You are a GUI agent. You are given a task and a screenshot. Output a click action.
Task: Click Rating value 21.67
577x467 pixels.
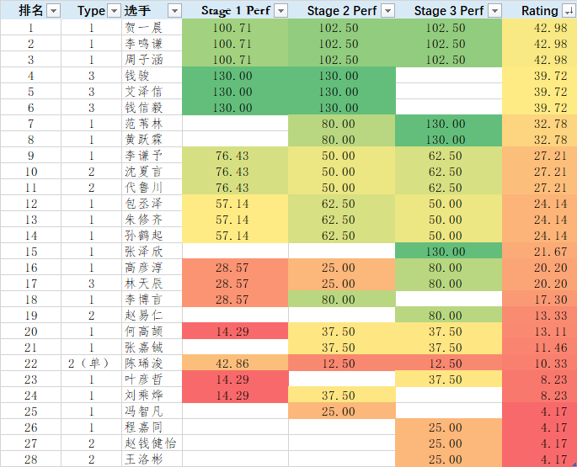coord(539,251)
